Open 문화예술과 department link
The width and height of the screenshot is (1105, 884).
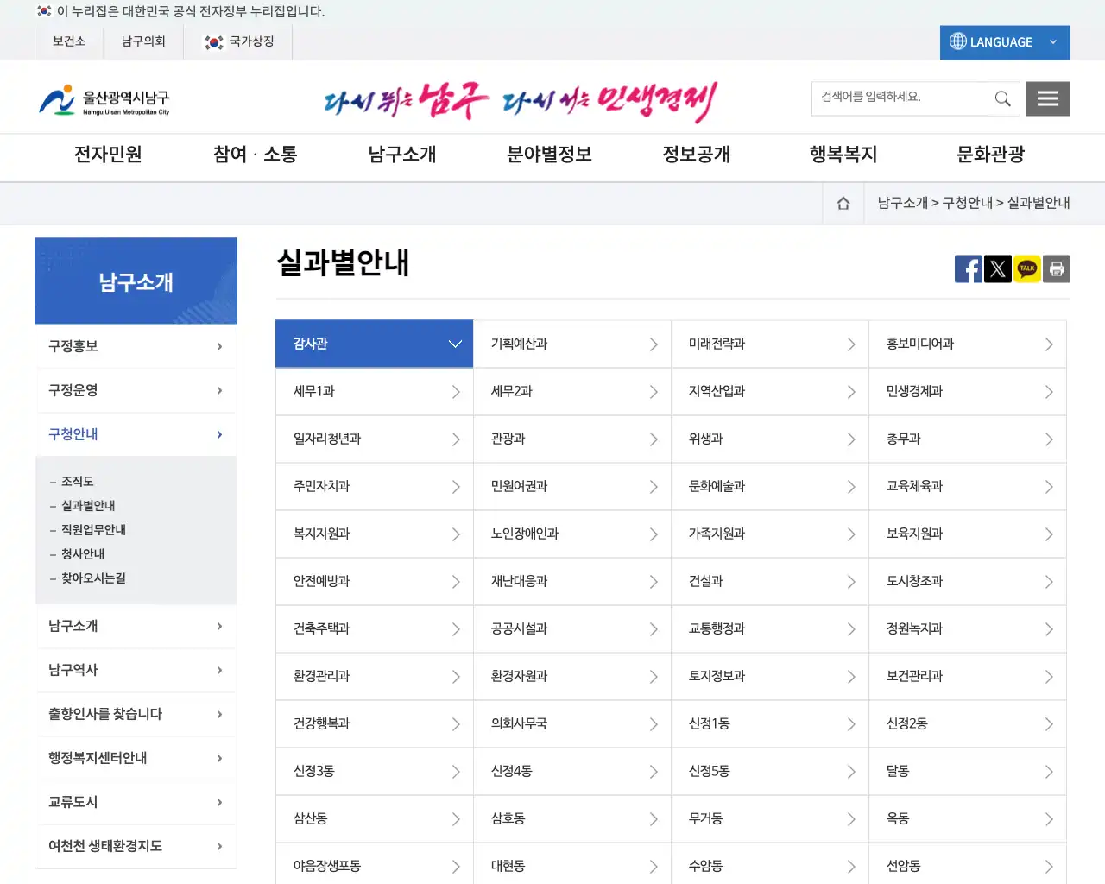(770, 486)
